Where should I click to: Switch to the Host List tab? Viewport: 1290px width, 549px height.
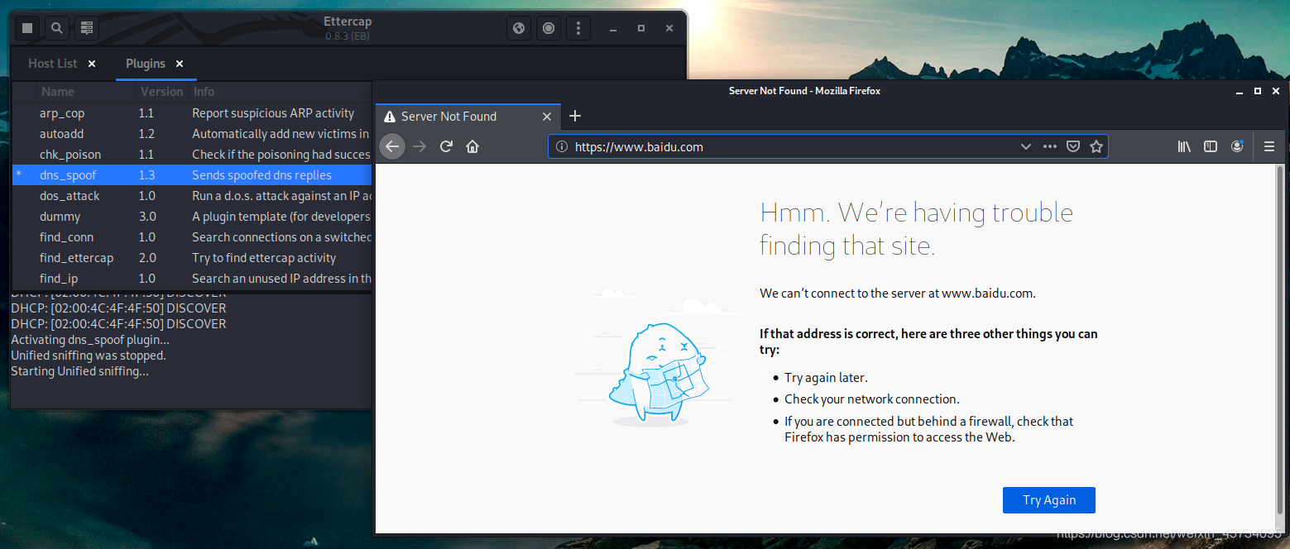click(x=53, y=64)
